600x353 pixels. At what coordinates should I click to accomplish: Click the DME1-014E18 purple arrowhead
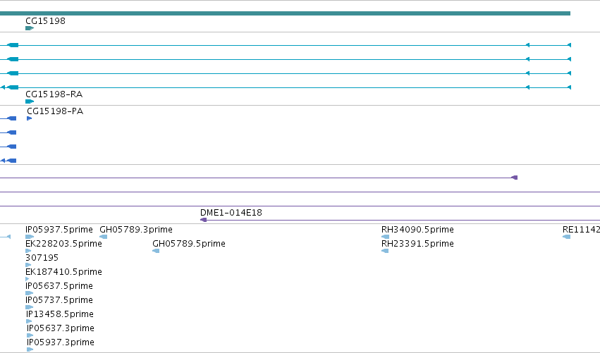click(x=204, y=220)
